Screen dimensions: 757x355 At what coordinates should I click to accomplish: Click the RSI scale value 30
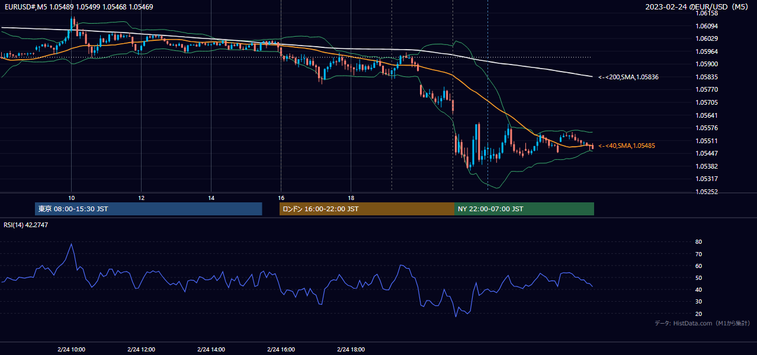699,302
